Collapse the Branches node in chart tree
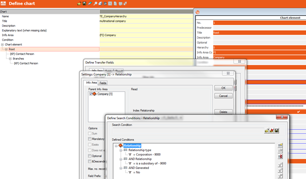This screenshot has height=179, width=306. pyautogui.click(x=10, y=59)
